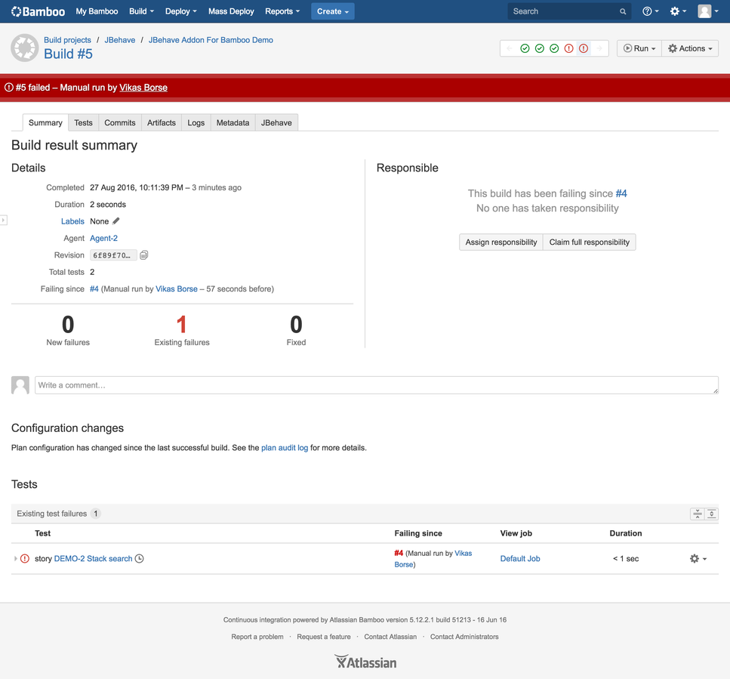
Task: Open Mass Deploy
Action: (x=232, y=11)
